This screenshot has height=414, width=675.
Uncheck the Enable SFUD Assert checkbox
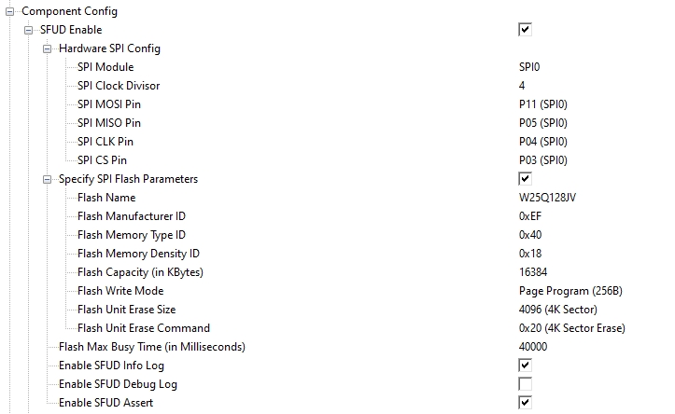(525, 403)
